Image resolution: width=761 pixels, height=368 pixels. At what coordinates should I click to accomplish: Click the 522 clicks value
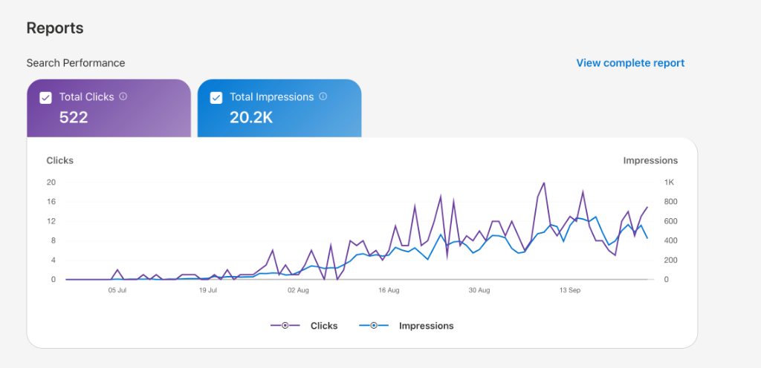pos(74,117)
